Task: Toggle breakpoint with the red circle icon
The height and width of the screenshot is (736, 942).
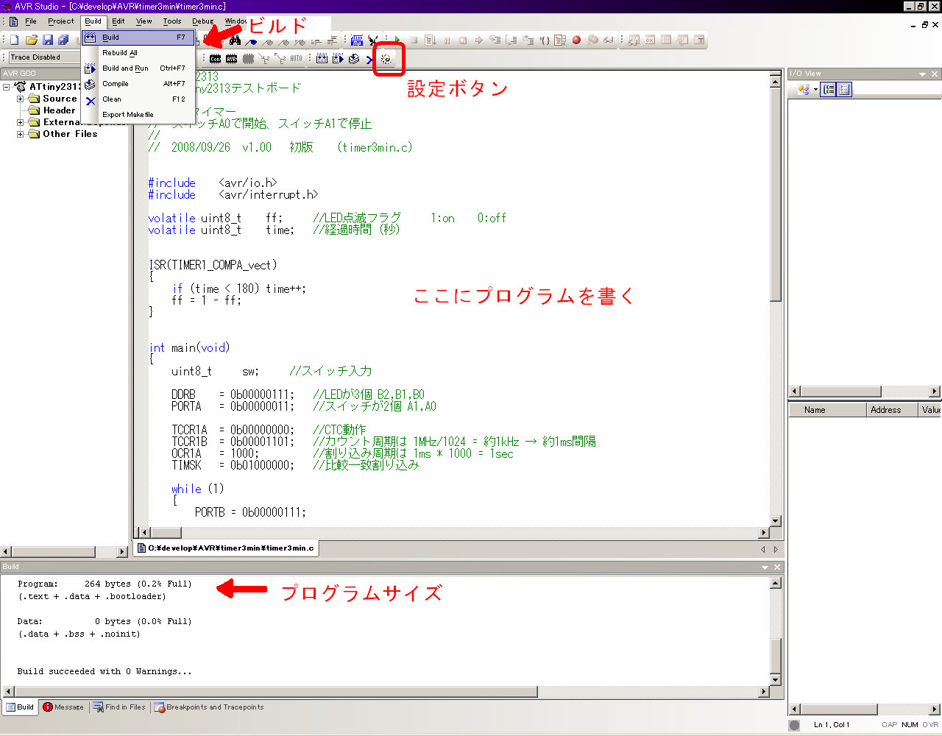Action: point(576,40)
